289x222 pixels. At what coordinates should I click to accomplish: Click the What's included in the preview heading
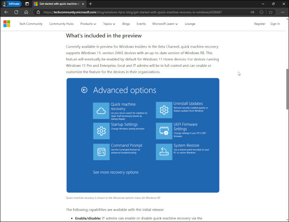[104, 36]
